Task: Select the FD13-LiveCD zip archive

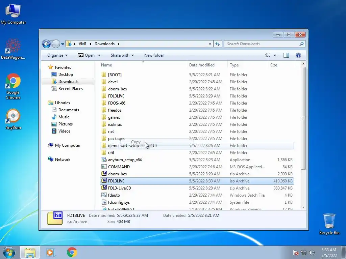Action: [197, 188]
